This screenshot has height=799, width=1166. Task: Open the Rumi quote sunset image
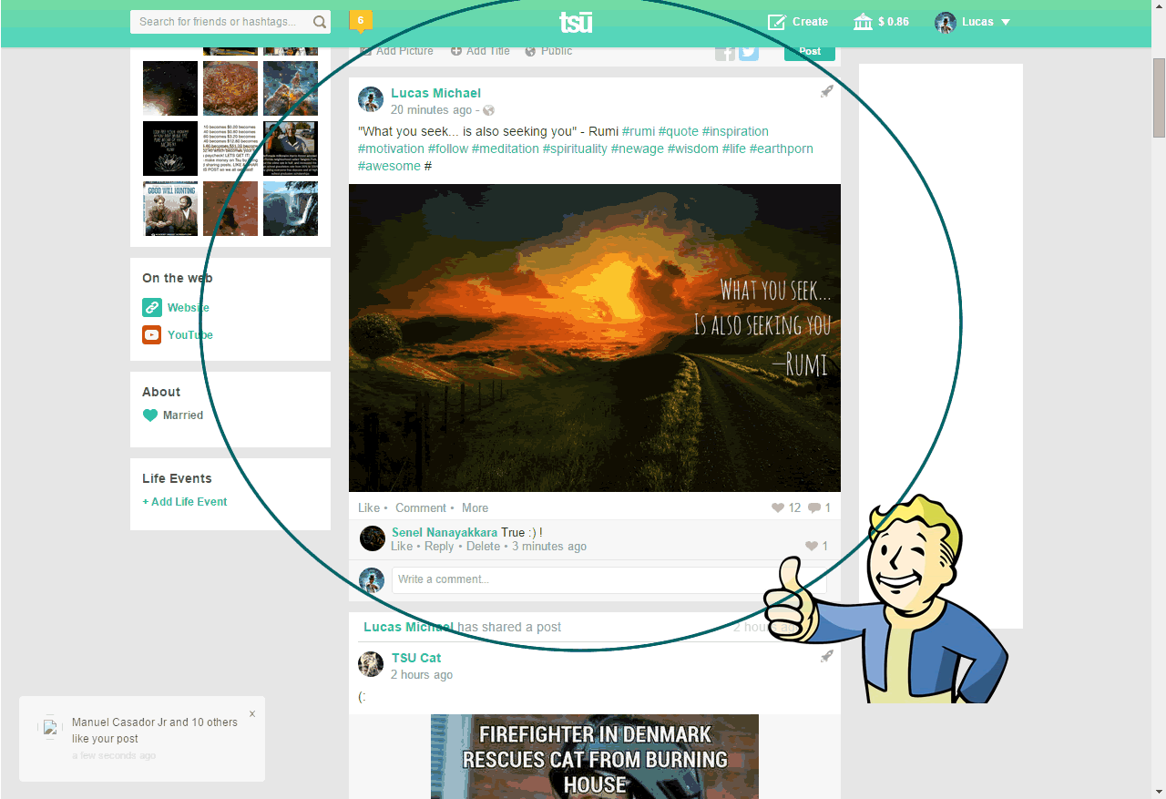point(595,338)
